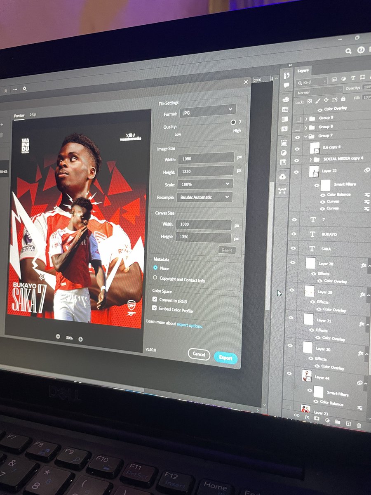Screen dimensions: 371x495
Task: Open the Scale 100% dropdown
Action: (x=204, y=184)
